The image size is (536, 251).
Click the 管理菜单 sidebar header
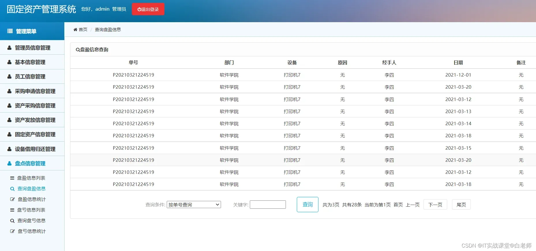pos(32,31)
